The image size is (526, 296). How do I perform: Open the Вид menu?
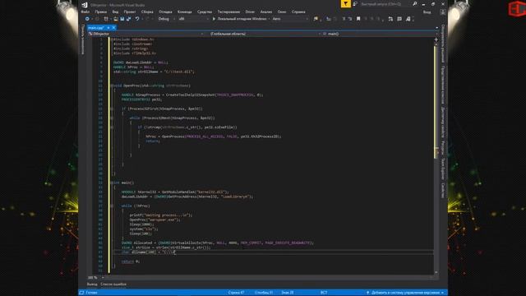[115, 12]
